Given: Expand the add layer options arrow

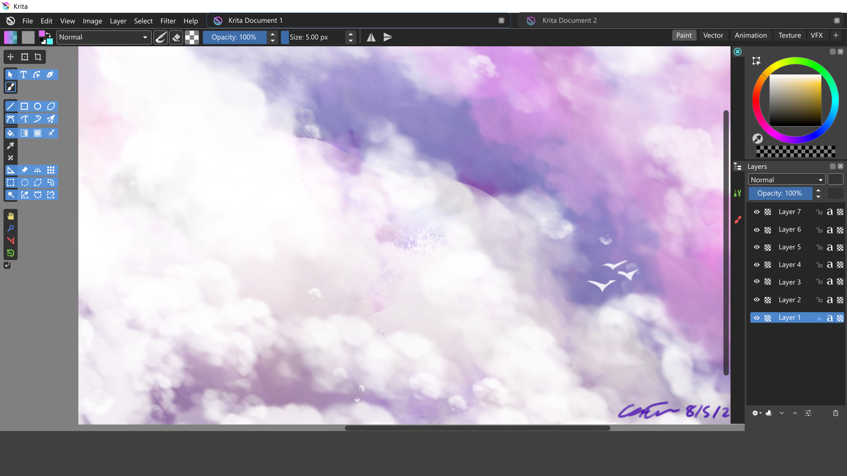Looking at the screenshot, I should coord(761,413).
